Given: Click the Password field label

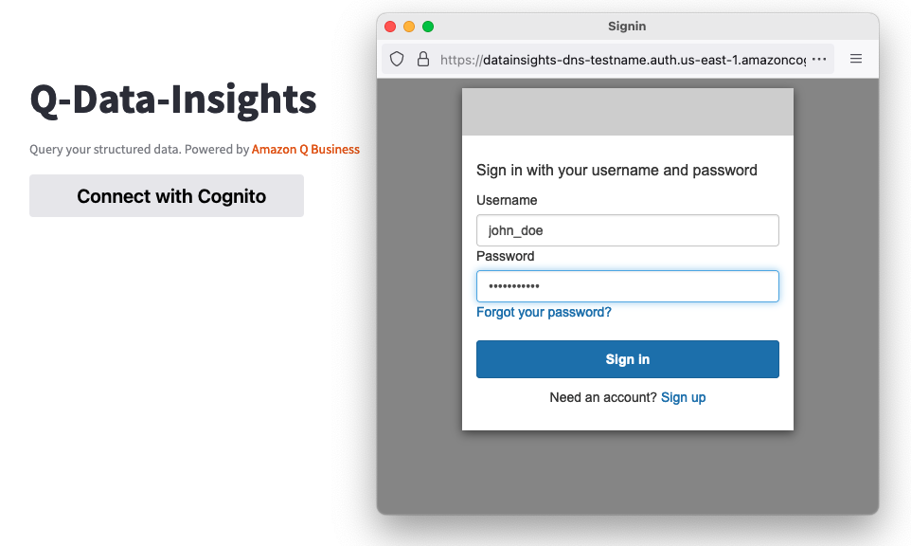Looking at the screenshot, I should point(505,256).
